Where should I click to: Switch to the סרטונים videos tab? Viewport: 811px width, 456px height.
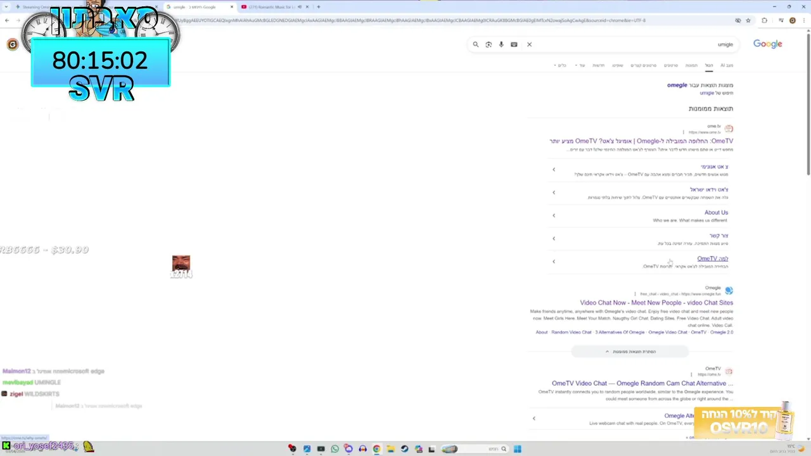[671, 65]
